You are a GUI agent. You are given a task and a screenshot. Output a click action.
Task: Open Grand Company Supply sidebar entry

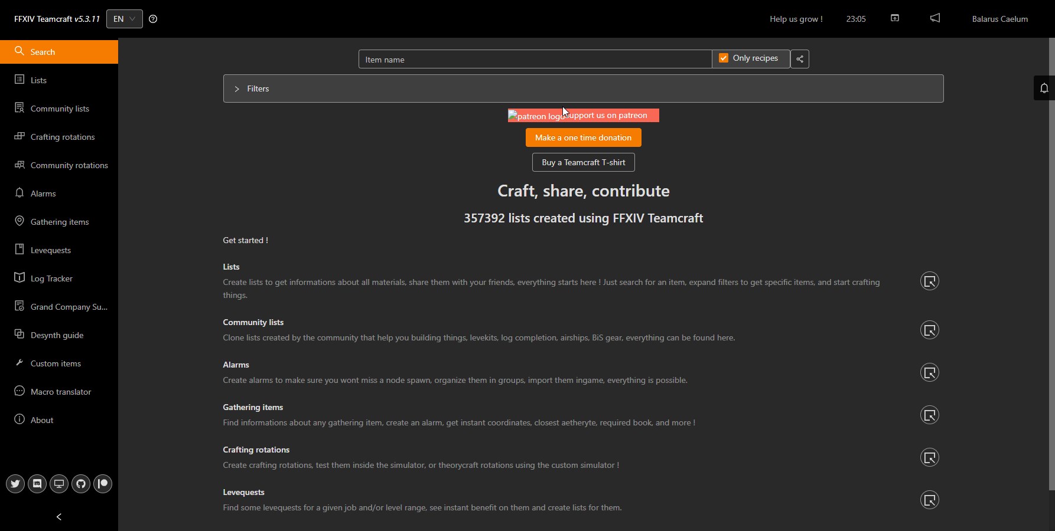point(59,307)
